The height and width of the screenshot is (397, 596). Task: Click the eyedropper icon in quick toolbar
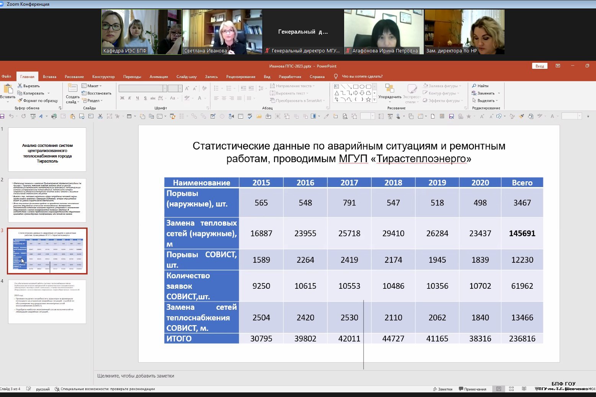click(326, 116)
